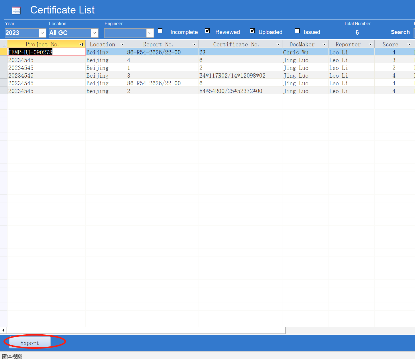Click Certificate No. cell 23
Image resolution: width=415 pixels, height=359 pixels.
pyautogui.click(x=240, y=52)
